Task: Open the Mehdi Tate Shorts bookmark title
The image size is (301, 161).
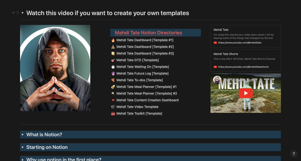Action: [226, 54]
